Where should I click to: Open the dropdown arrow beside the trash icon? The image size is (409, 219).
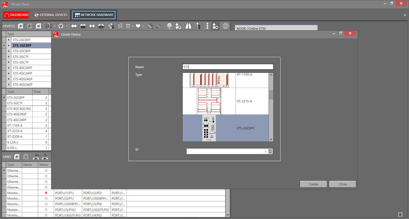point(133,26)
